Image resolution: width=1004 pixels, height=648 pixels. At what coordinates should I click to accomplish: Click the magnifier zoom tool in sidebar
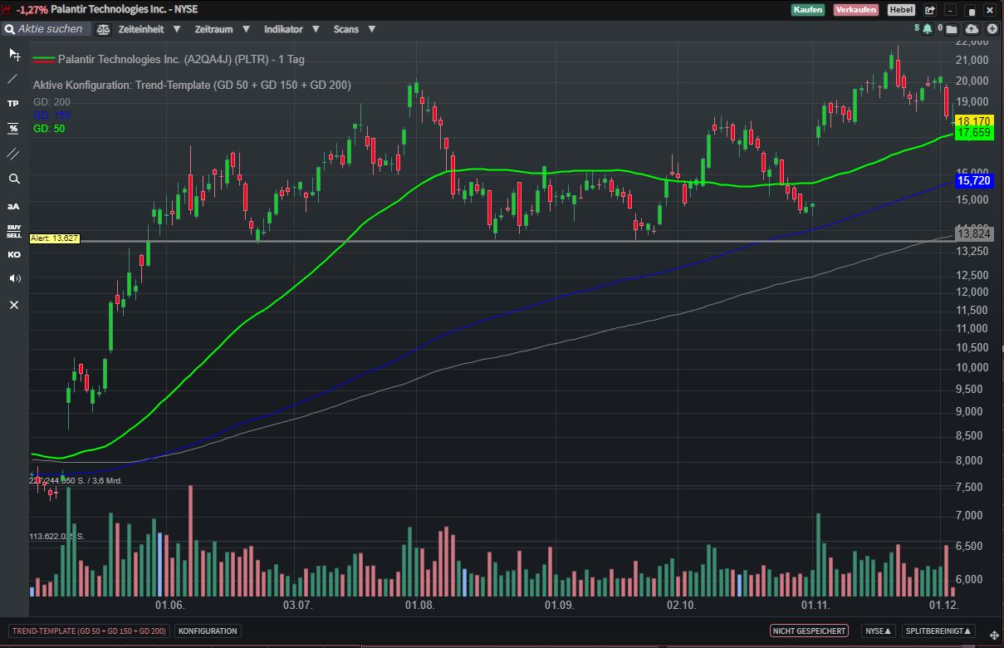point(13,179)
